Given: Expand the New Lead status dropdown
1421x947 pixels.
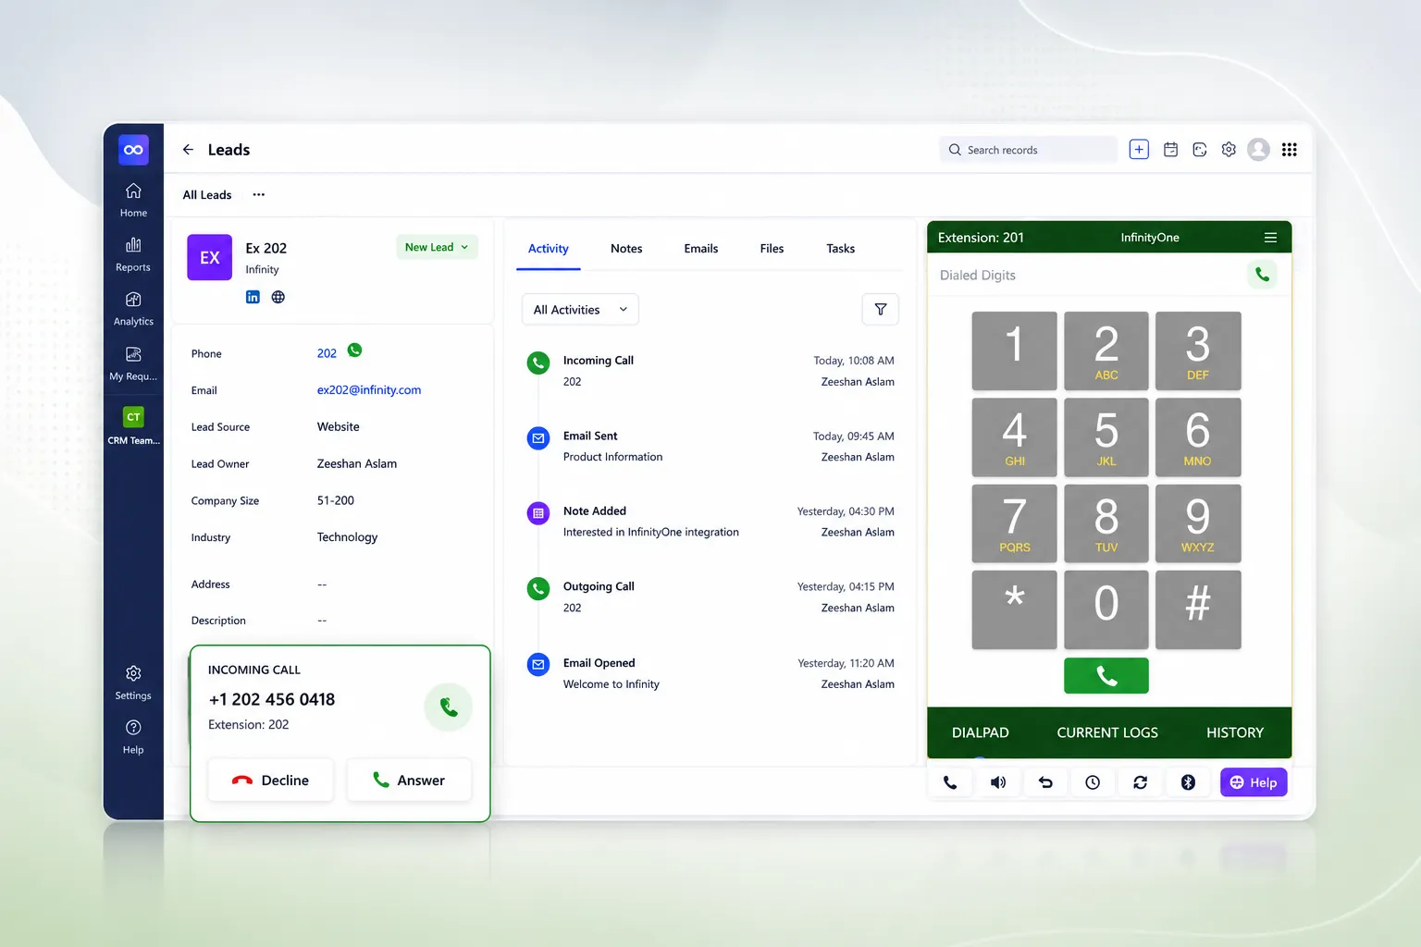Looking at the screenshot, I should (x=437, y=247).
